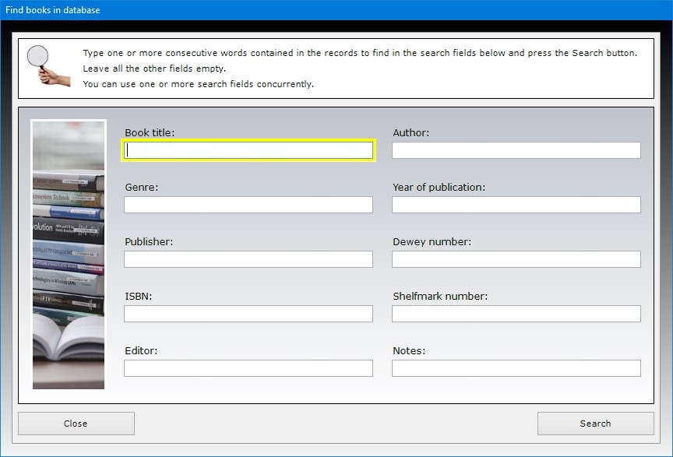Click the Book title label
The height and width of the screenshot is (457, 673).
150,133
